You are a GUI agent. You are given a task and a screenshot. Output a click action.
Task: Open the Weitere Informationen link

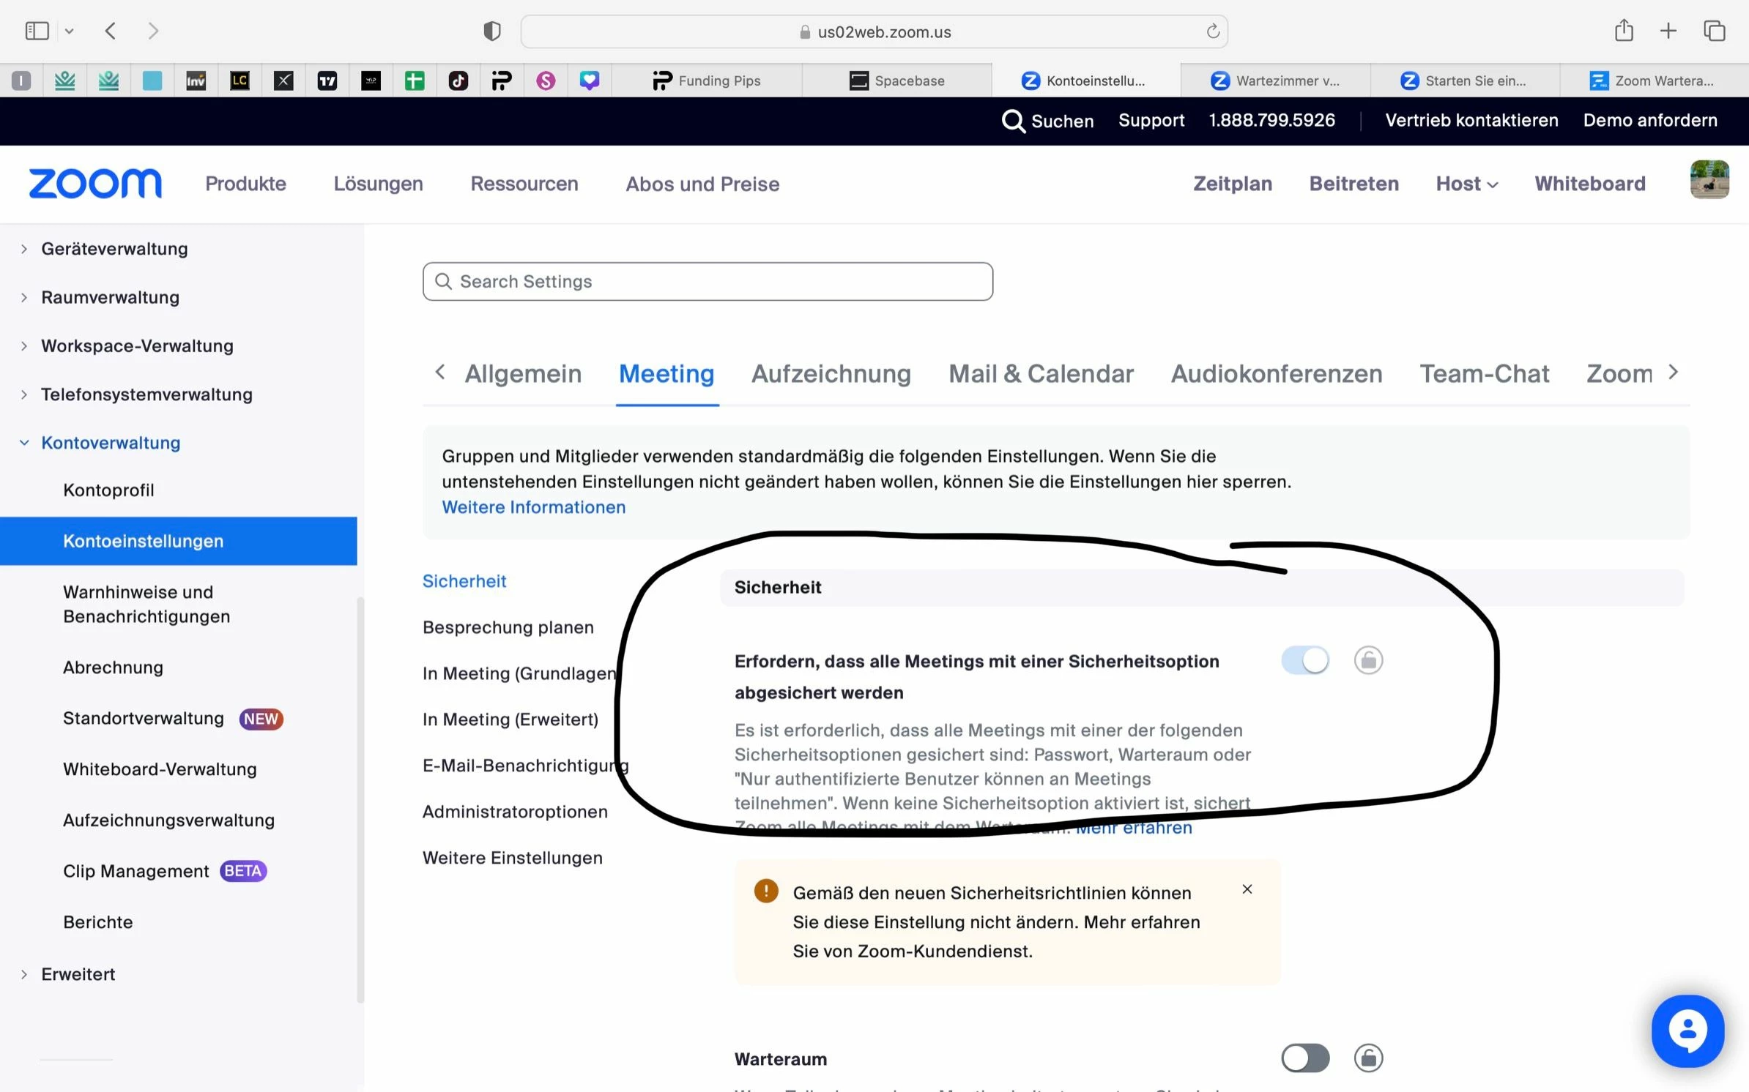(x=533, y=507)
